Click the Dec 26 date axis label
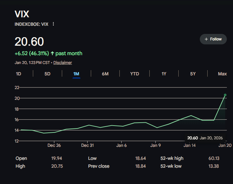The width and height of the screenshot is (233, 184). click(54, 146)
